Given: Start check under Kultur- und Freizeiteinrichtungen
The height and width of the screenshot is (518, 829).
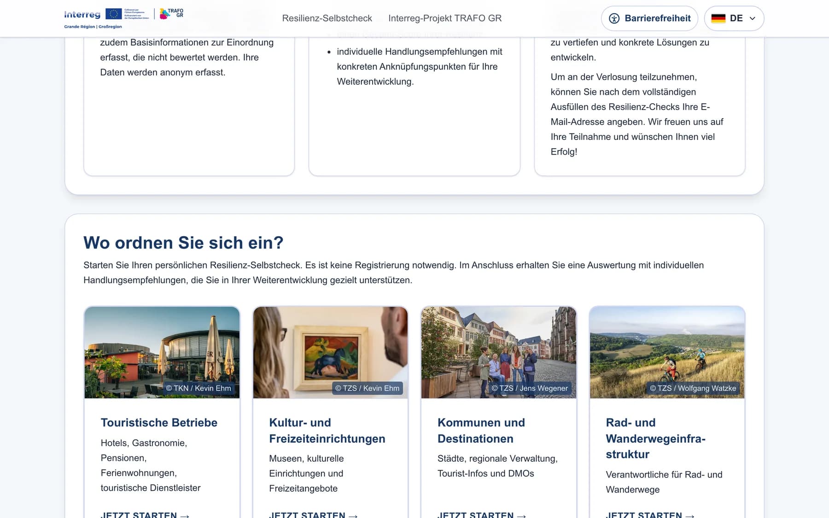Looking at the screenshot, I should [x=314, y=514].
